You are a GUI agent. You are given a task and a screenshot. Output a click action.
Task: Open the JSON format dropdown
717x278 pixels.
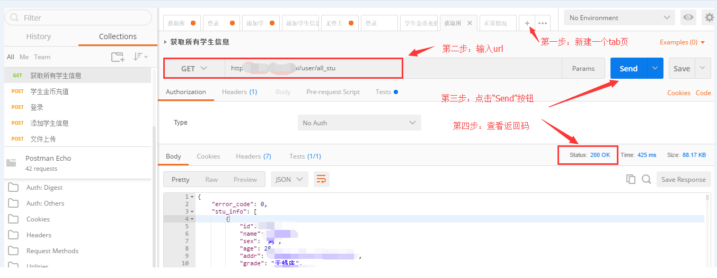(x=289, y=179)
